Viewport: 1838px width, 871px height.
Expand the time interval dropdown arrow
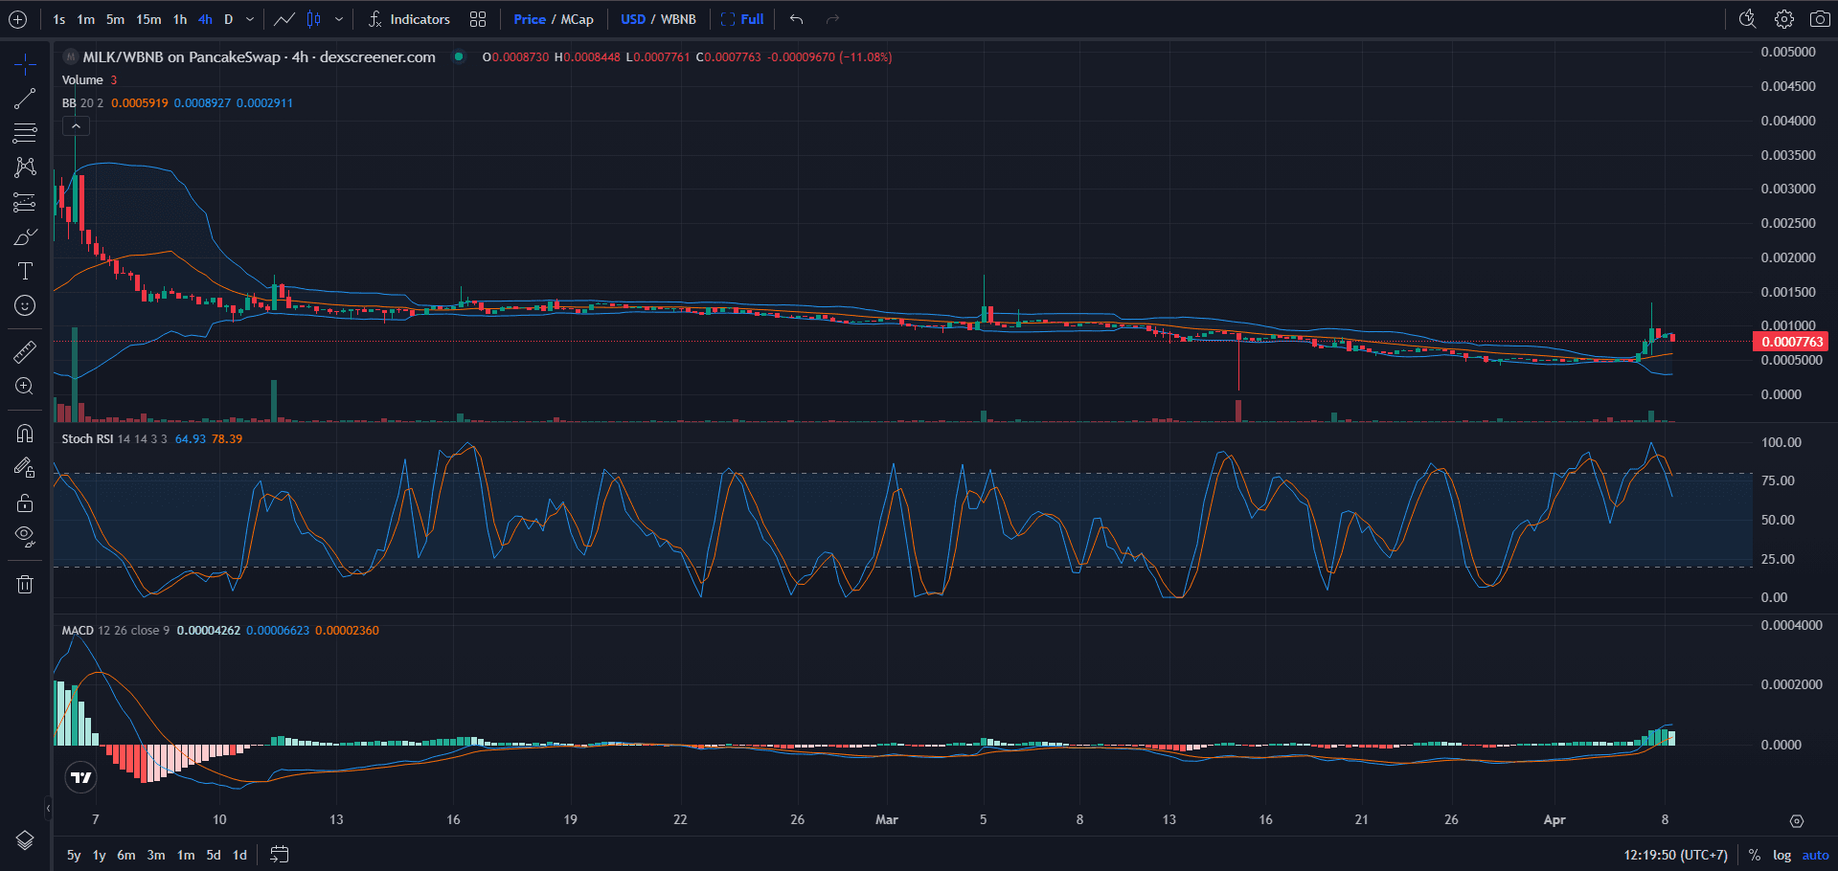(250, 19)
